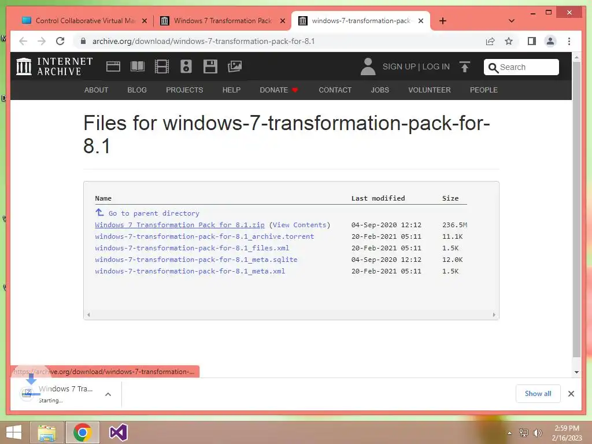592x444 pixels.
Task: Open the Chrome profile avatar
Action: [550, 41]
